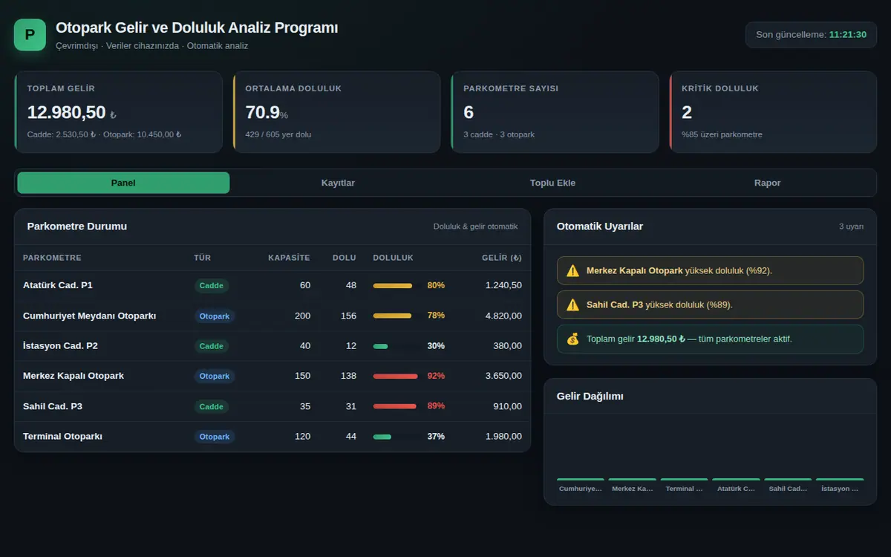Select Cumhuriyet Meydanı Otoparkı in the table
Image resolution: width=891 pixels, height=557 pixels.
(90, 316)
